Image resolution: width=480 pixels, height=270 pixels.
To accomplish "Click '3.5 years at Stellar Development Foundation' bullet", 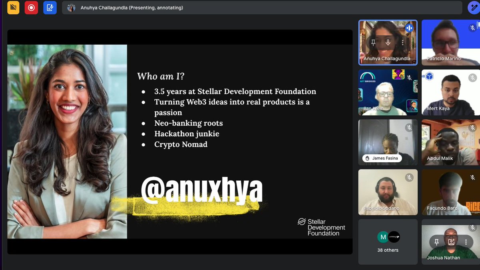I will pos(235,91).
